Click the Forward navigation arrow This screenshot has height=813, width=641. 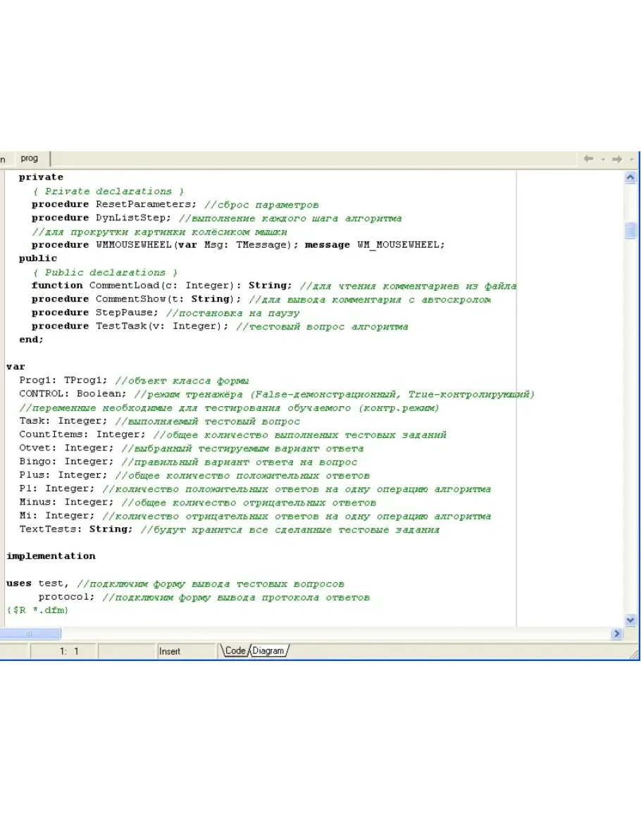pyautogui.click(x=616, y=160)
